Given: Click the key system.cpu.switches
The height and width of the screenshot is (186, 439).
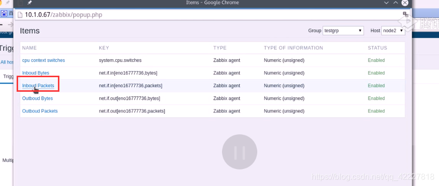Looking at the screenshot, I should [x=120, y=60].
